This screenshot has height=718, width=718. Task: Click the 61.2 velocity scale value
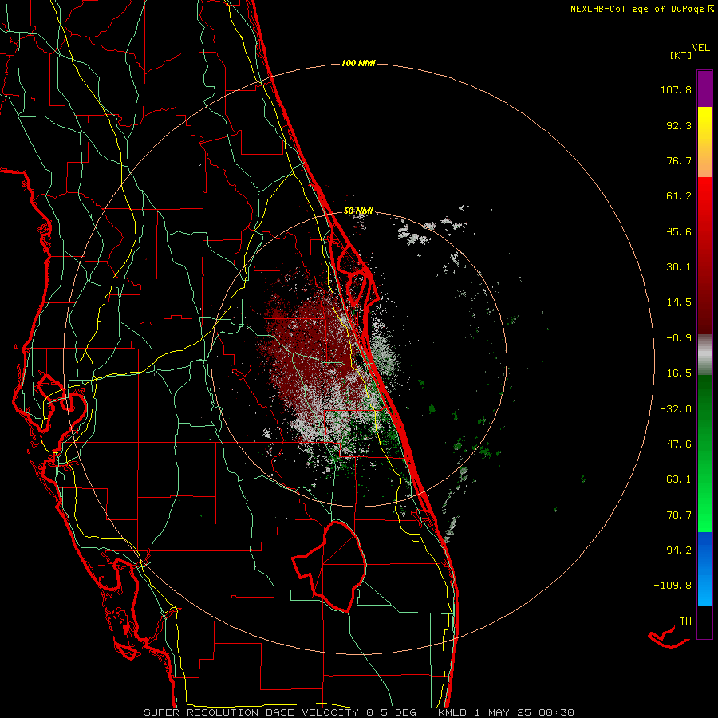pos(679,196)
